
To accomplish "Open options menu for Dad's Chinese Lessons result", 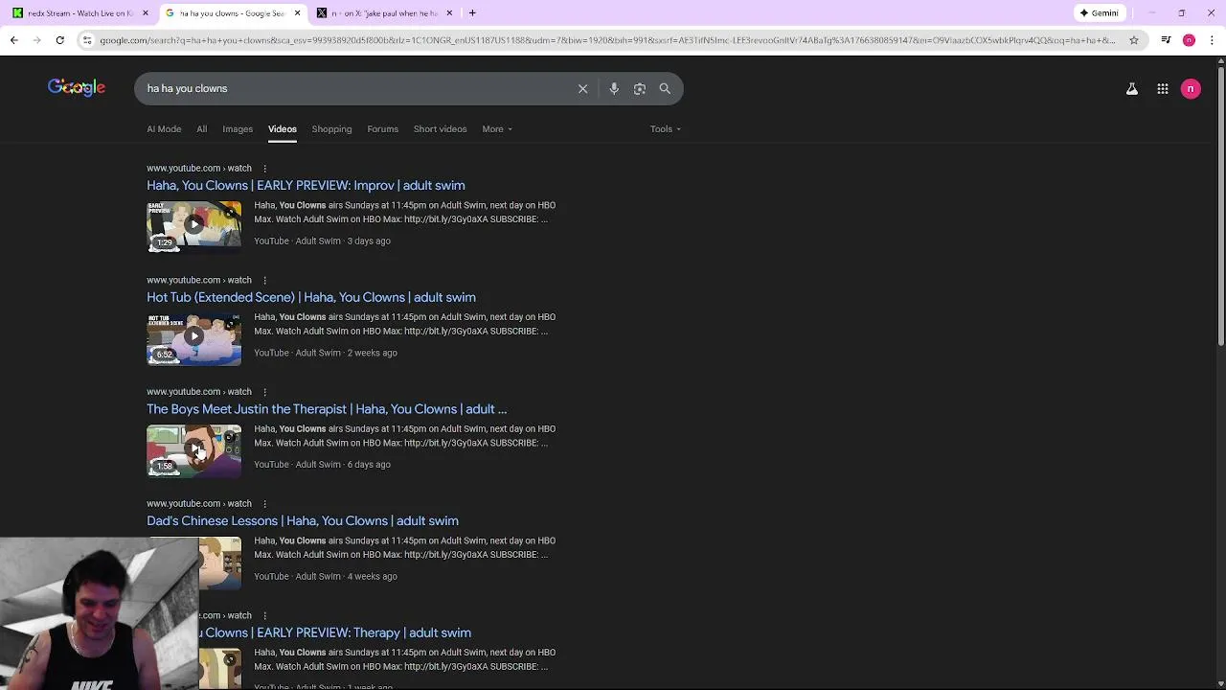I will pyautogui.click(x=264, y=504).
